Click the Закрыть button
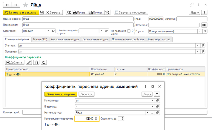This screenshot has height=130, width=212. [53, 13]
